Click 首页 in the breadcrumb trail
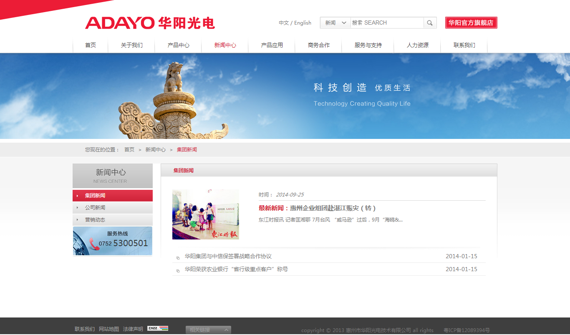The width and height of the screenshot is (570, 335). 129,149
